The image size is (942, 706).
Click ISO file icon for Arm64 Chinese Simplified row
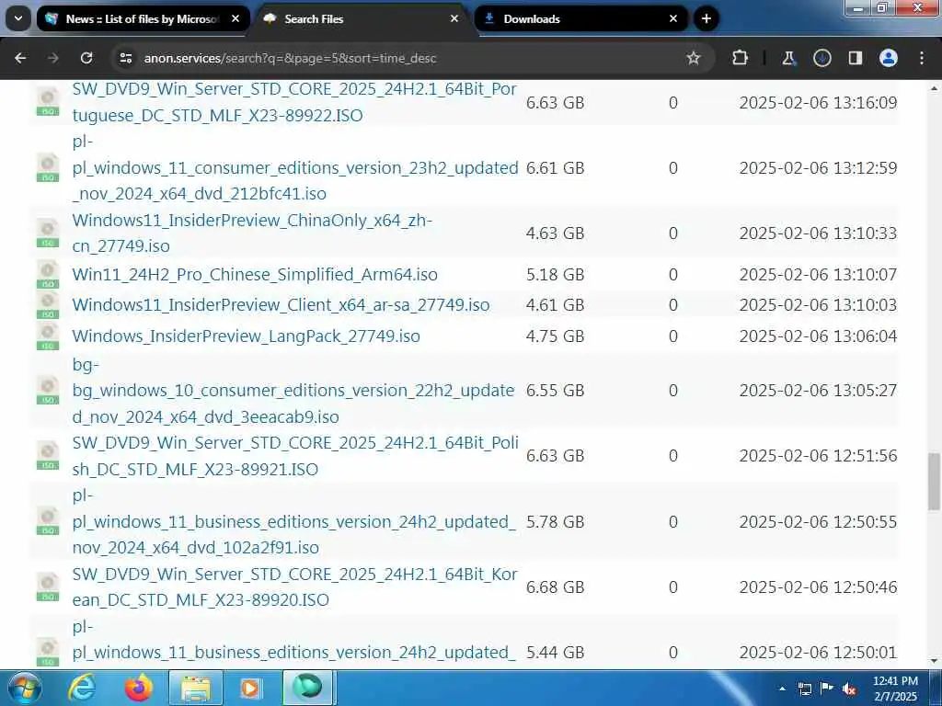(48, 274)
